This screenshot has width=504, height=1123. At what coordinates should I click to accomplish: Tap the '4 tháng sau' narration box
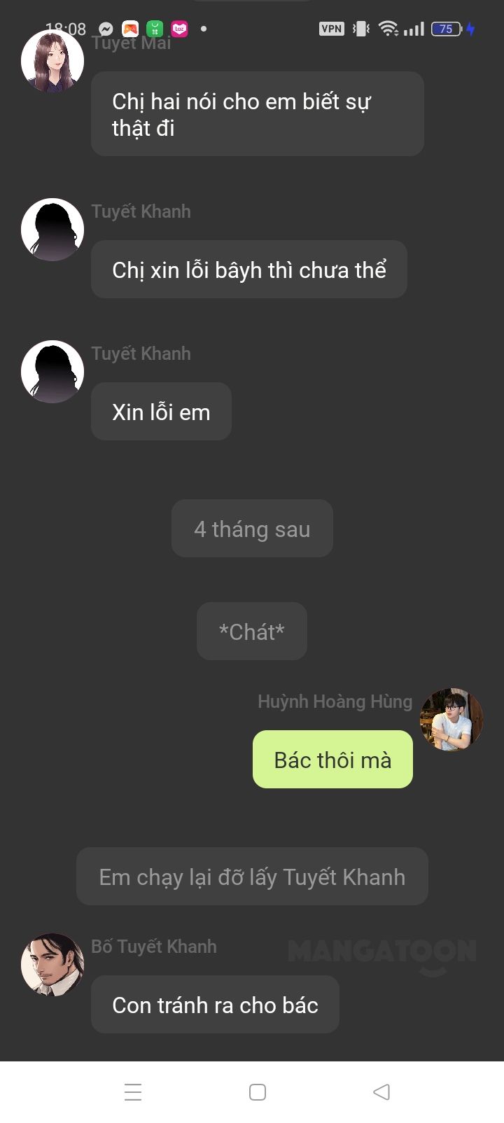[x=252, y=529]
